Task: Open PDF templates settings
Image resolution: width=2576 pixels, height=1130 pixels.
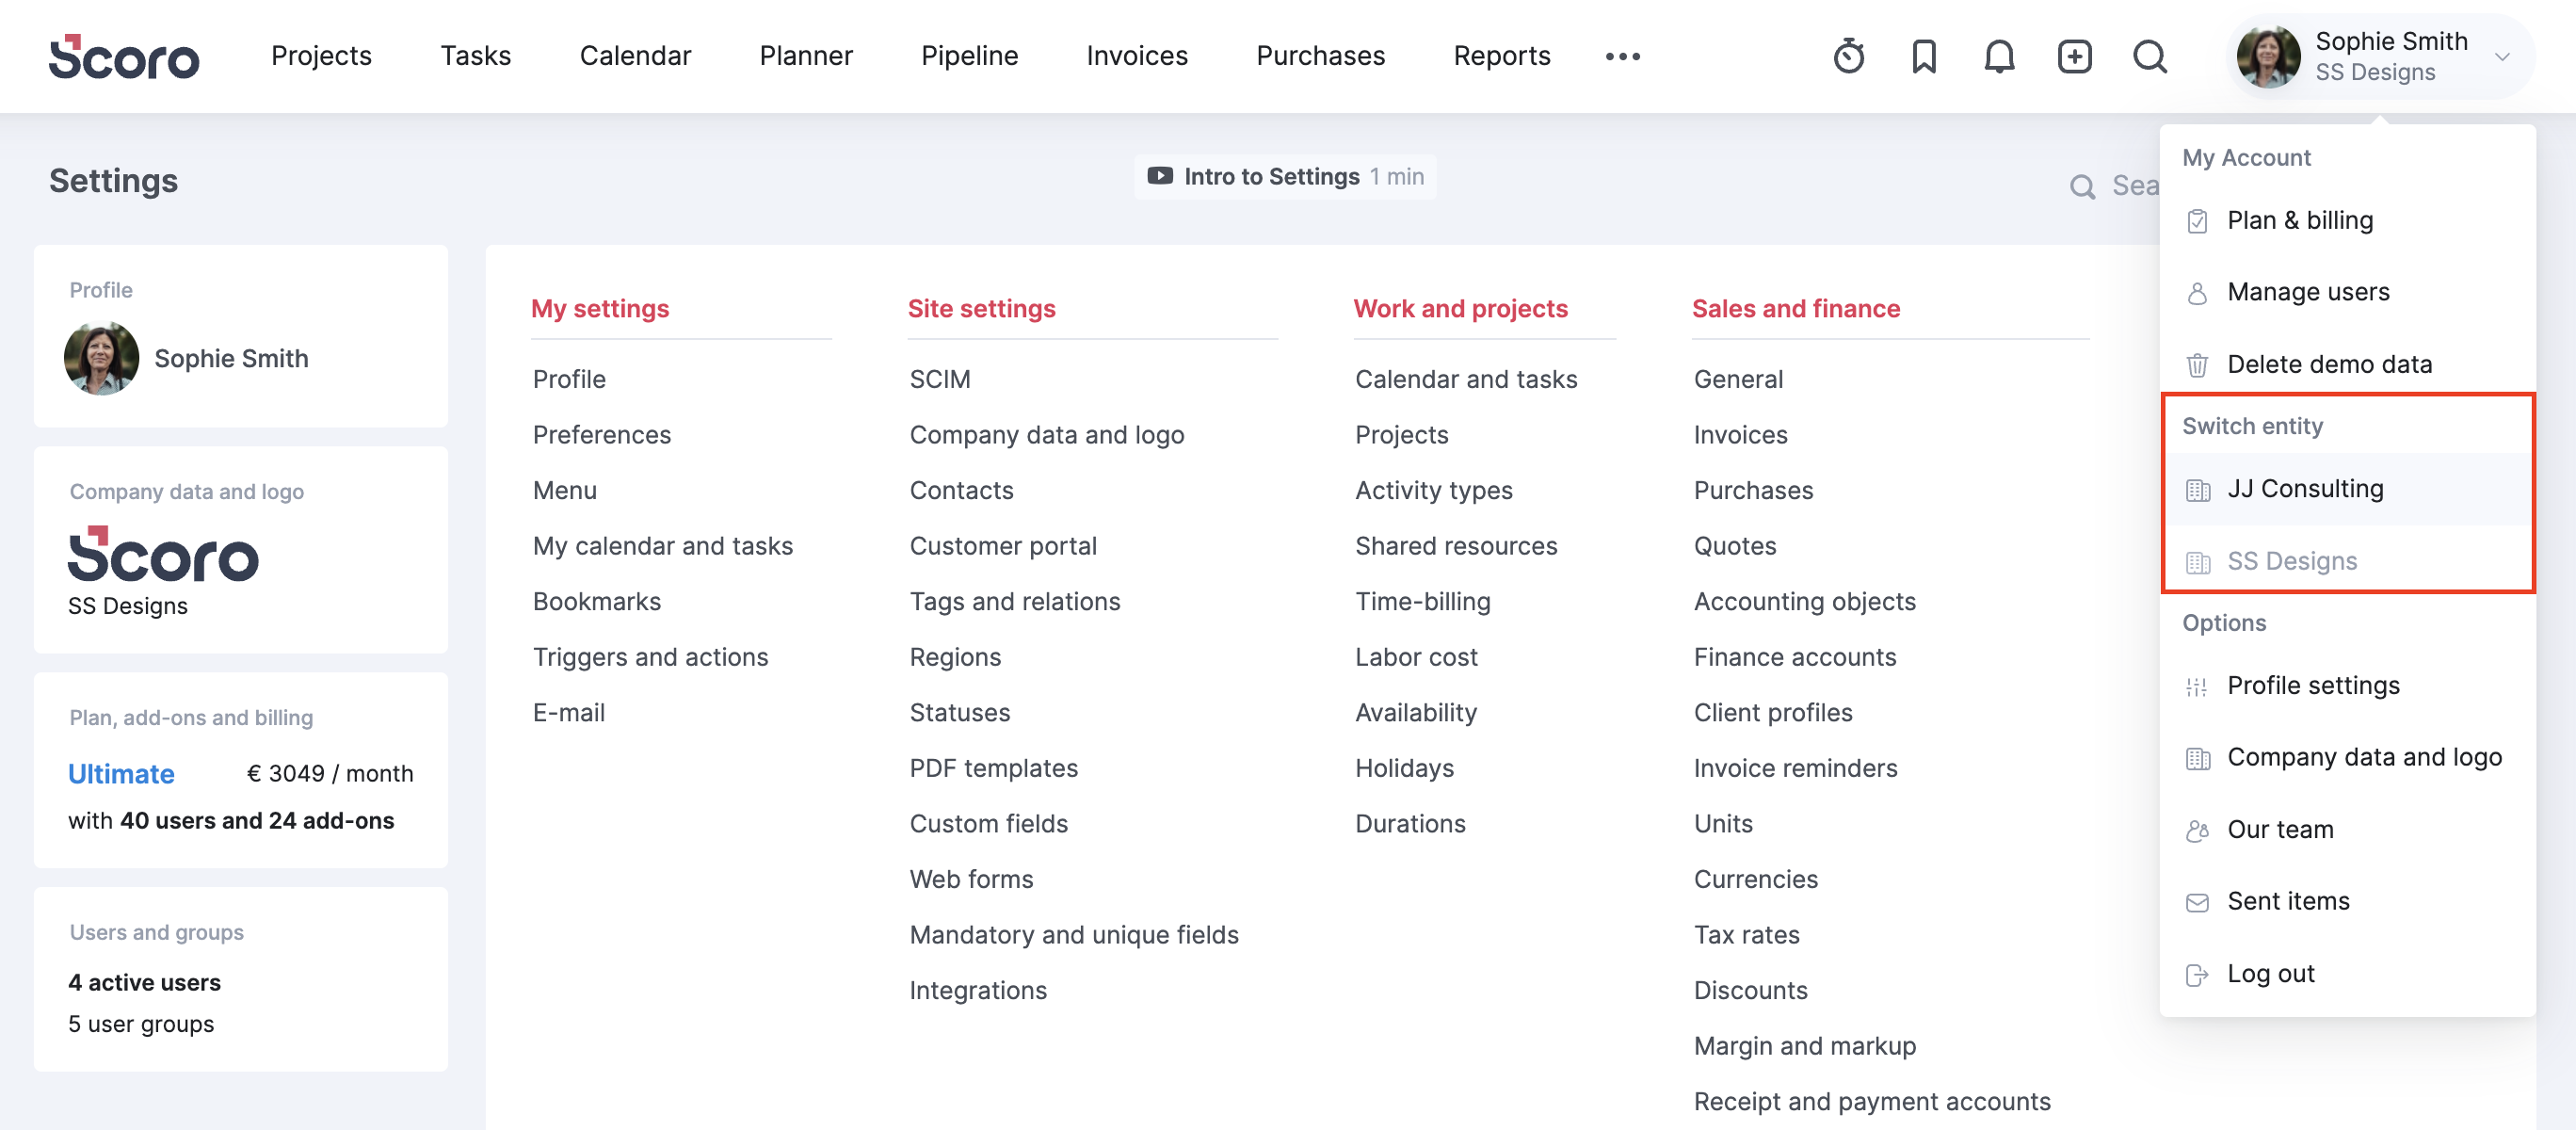Action: pos(993,768)
